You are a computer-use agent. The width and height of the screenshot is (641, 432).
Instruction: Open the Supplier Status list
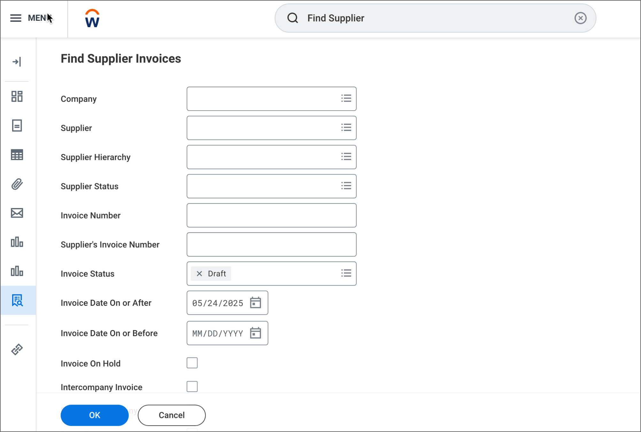click(346, 186)
